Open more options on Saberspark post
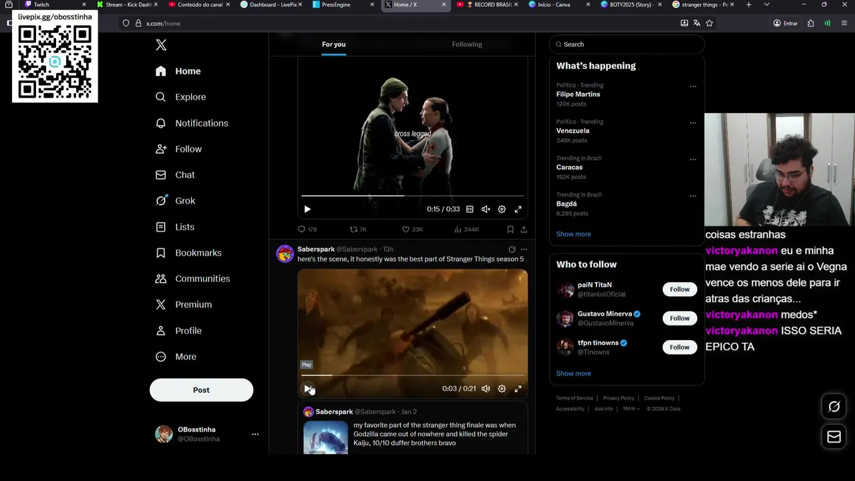855x481 pixels. pos(524,249)
